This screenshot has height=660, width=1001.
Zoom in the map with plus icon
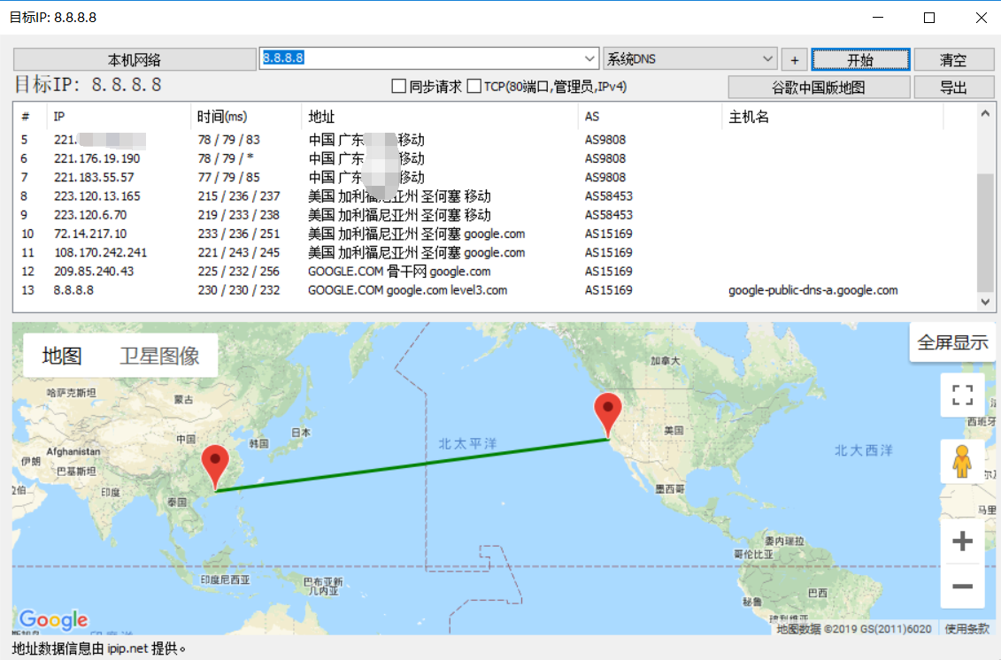coord(962,541)
